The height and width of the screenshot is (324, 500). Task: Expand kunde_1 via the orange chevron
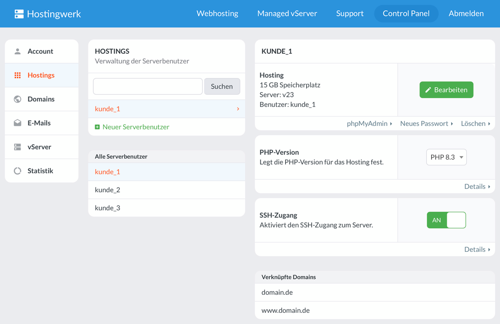point(238,109)
